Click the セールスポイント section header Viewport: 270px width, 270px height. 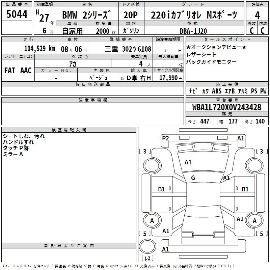click(x=227, y=39)
